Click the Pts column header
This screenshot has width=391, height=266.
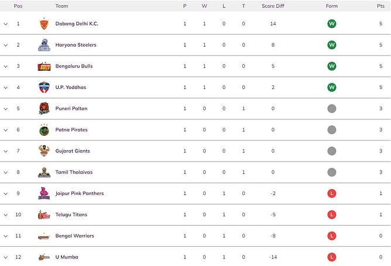(x=380, y=6)
